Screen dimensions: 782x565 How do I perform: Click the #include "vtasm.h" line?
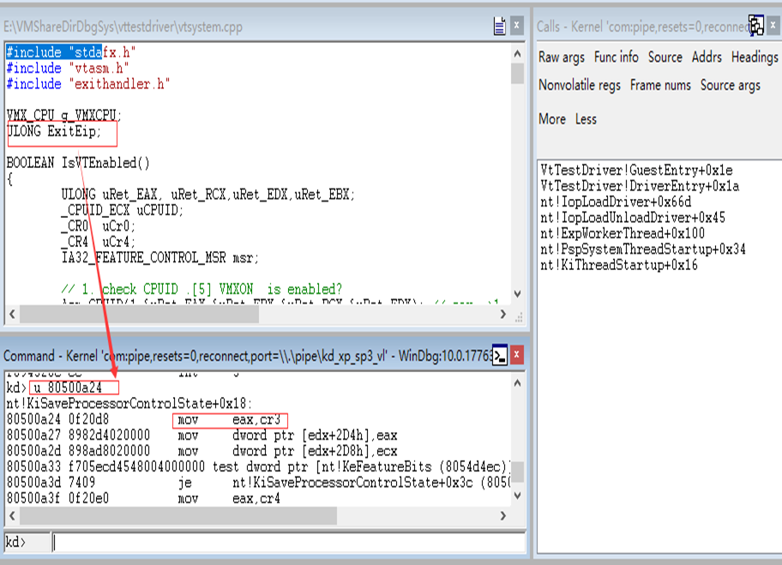pyautogui.click(x=68, y=69)
